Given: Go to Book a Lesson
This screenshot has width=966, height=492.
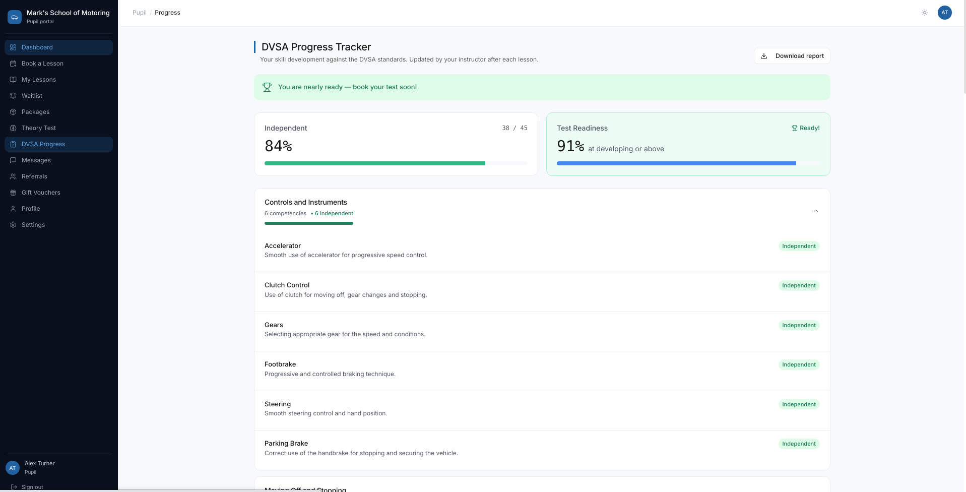Looking at the screenshot, I should pyautogui.click(x=58, y=64).
